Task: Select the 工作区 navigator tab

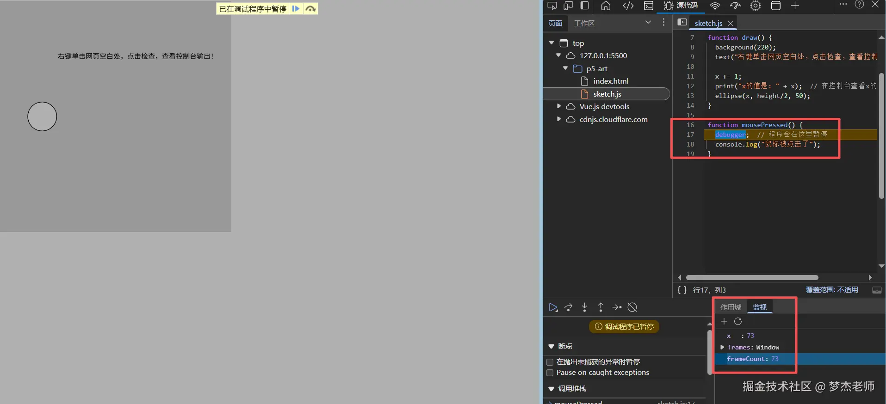Action: [x=584, y=23]
